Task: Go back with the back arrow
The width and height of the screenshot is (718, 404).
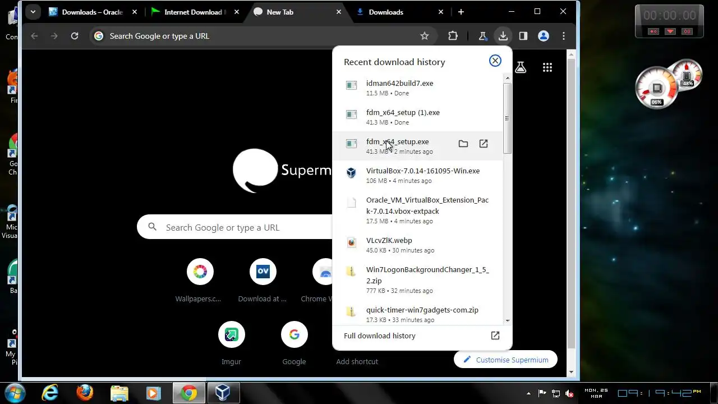Action: pos(34,36)
